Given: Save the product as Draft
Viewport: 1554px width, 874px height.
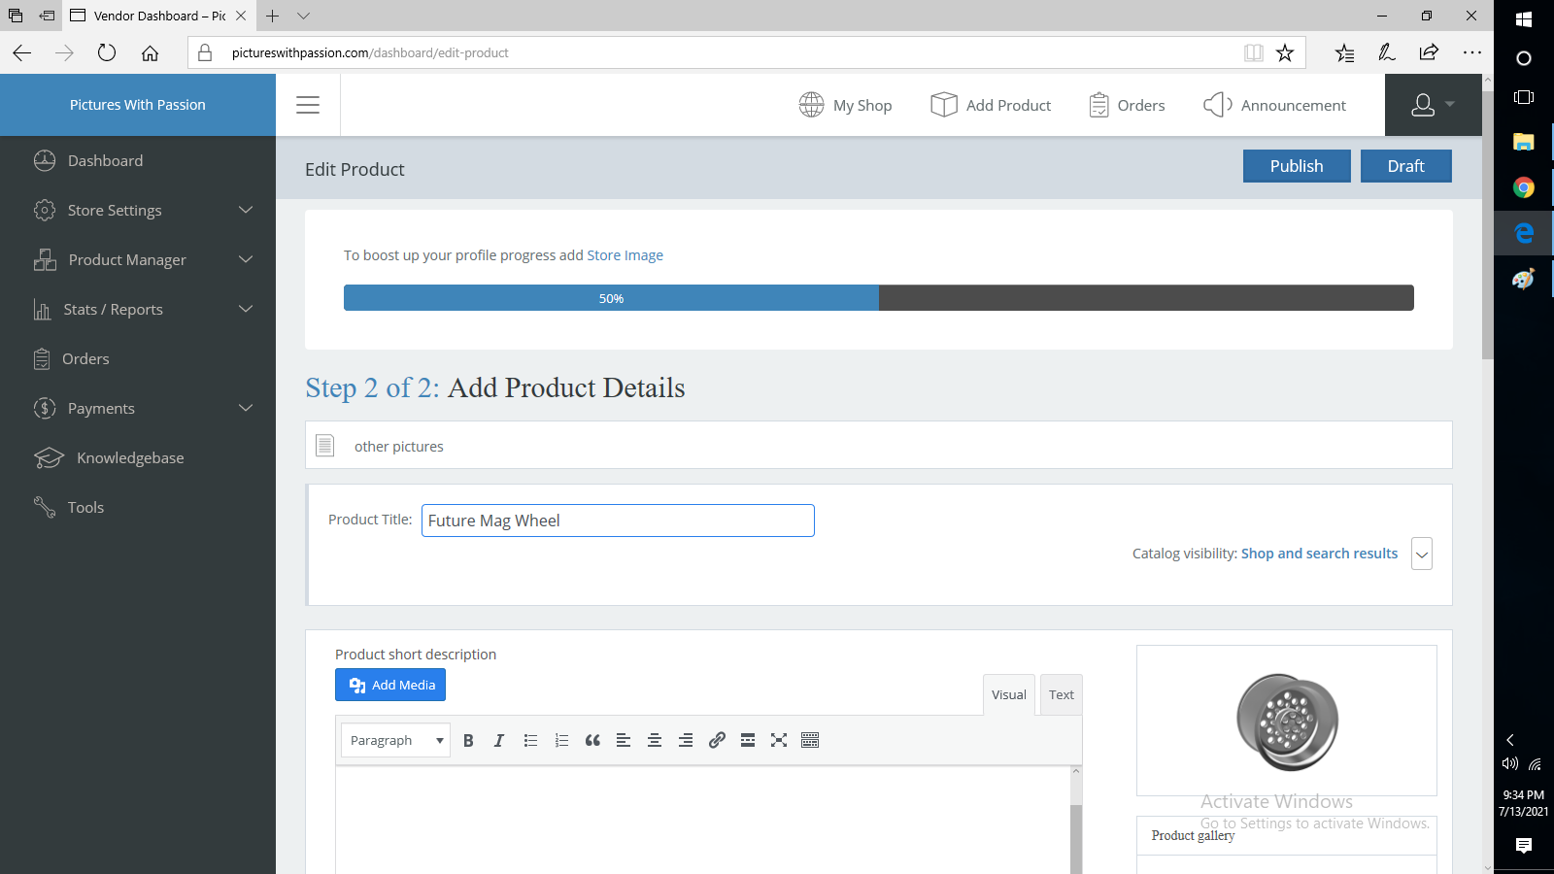Looking at the screenshot, I should click(x=1406, y=166).
